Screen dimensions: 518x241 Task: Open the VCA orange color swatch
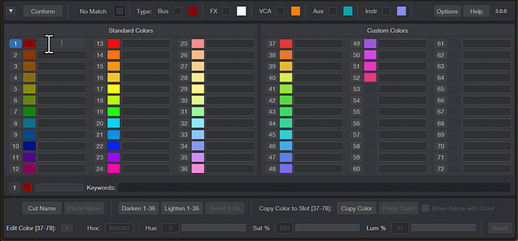point(296,11)
